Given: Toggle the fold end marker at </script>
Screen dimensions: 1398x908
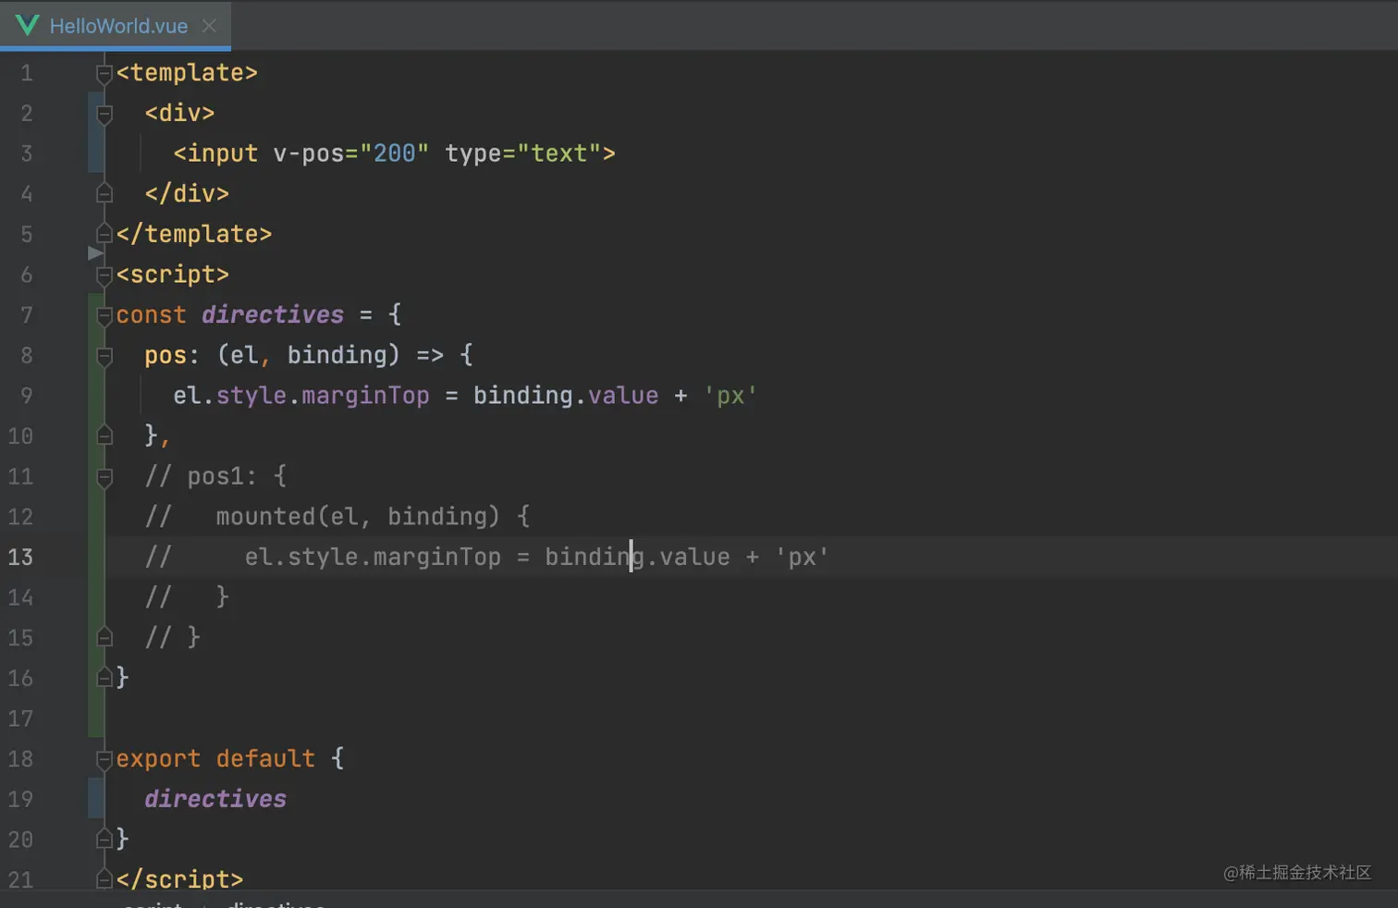Looking at the screenshot, I should click(104, 879).
